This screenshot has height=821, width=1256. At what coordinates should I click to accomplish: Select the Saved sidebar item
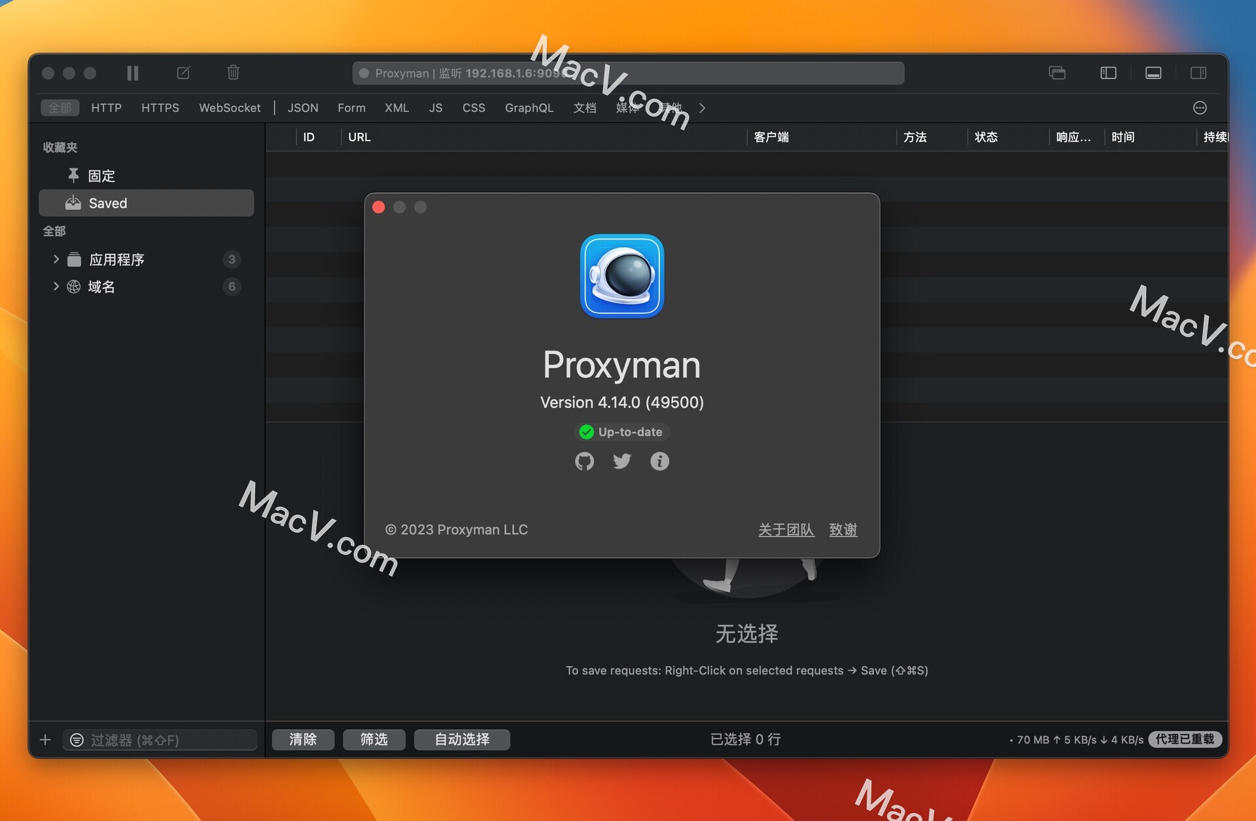tap(147, 203)
